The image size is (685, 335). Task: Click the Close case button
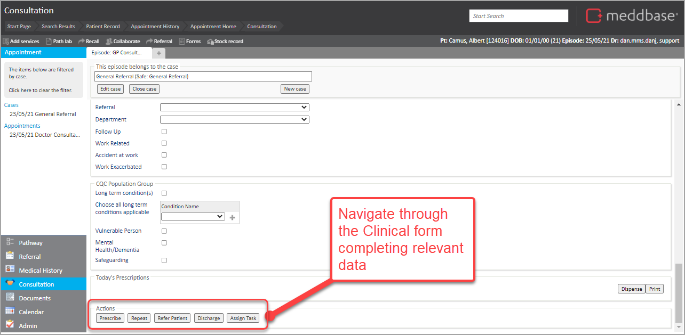click(x=144, y=89)
